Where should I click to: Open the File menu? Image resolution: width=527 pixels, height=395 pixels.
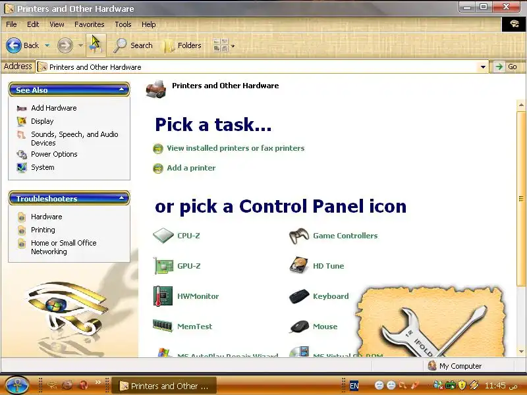[x=11, y=24]
